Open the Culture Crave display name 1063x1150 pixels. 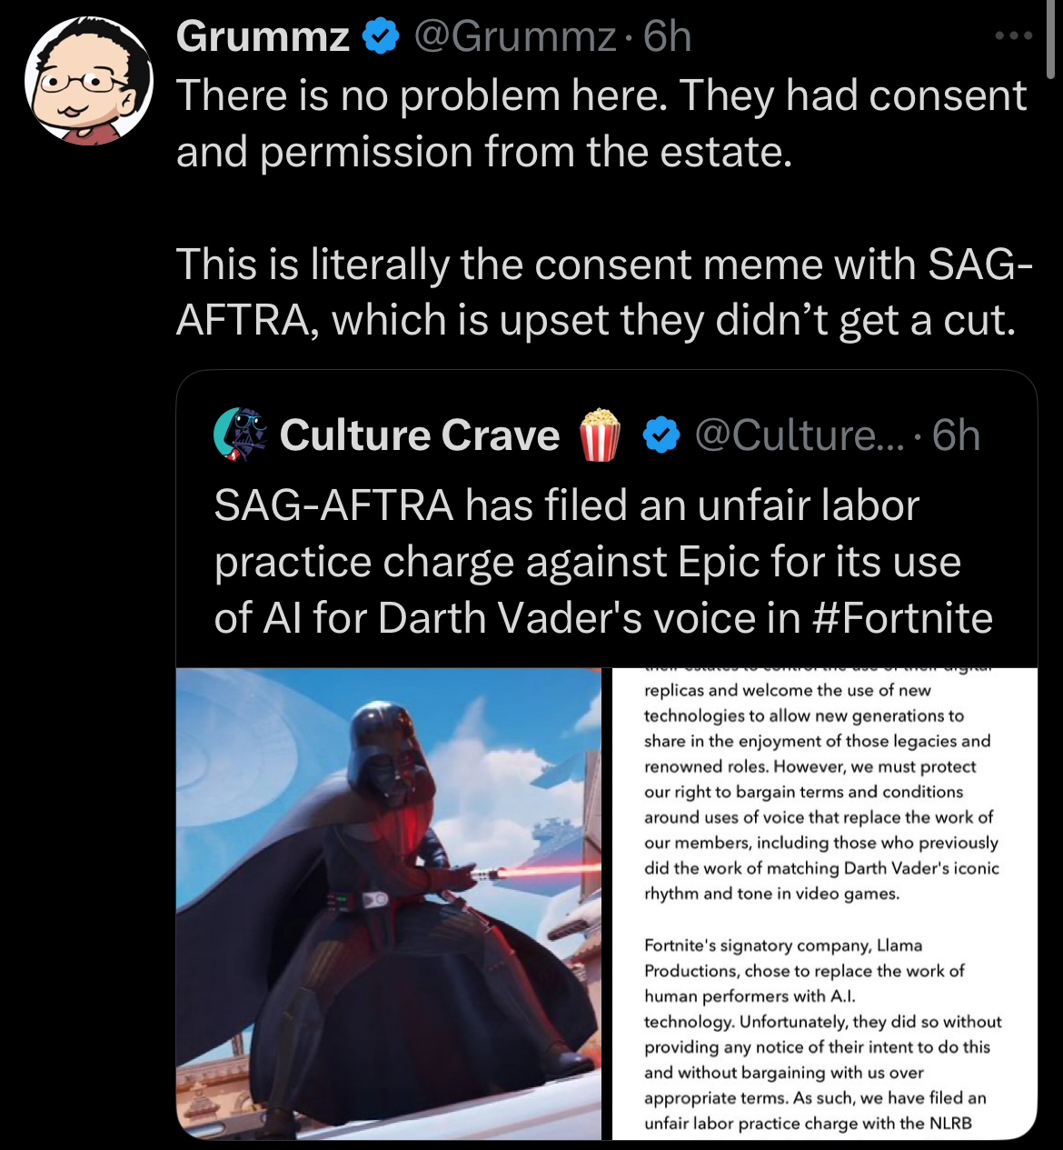point(420,435)
